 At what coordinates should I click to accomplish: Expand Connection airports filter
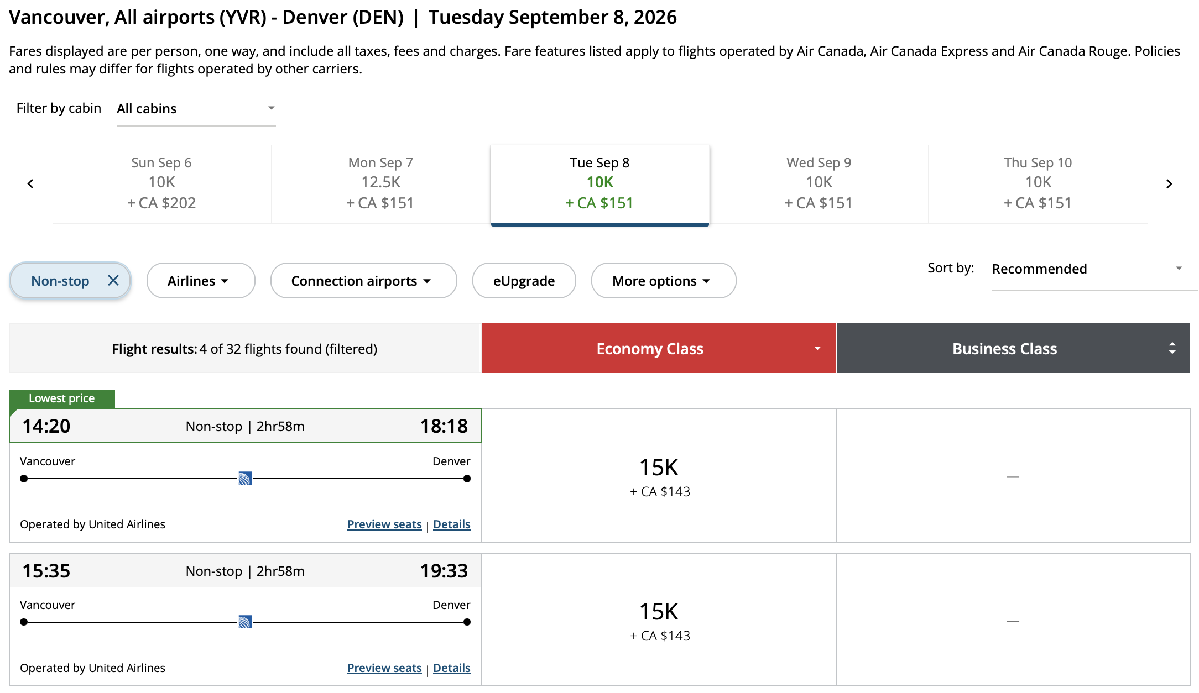363,281
